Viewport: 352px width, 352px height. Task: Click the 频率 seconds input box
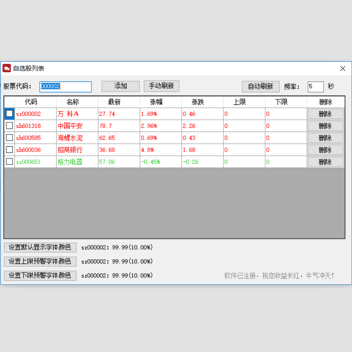pos(316,87)
